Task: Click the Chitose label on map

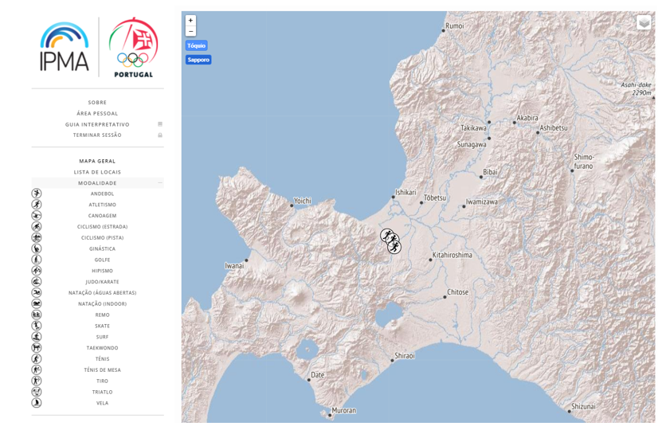Action: [x=457, y=292]
